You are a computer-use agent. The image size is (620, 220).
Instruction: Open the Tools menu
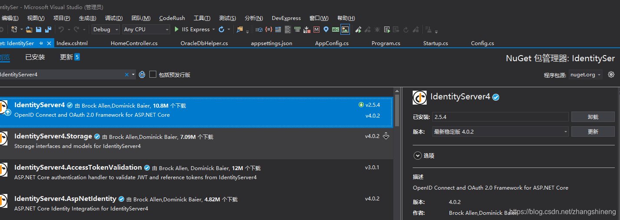(202, 18)
